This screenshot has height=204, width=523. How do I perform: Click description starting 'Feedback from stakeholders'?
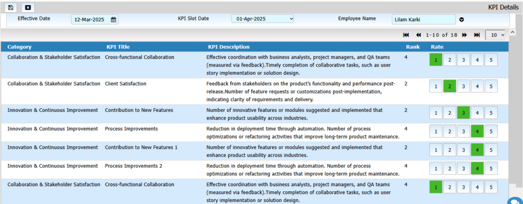coord(301,92)
